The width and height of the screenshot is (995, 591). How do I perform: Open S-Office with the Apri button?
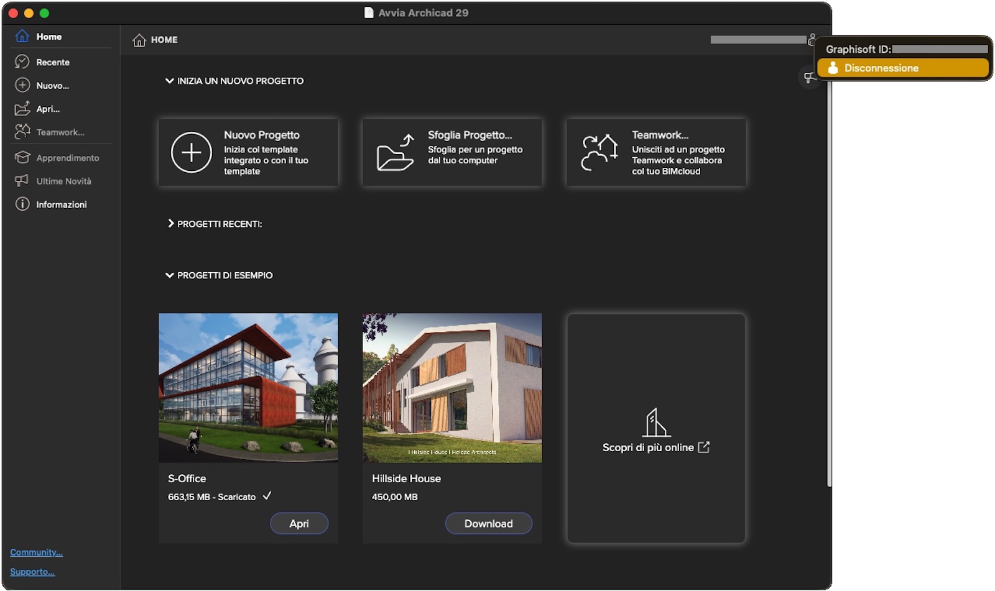click(x=299, y=523)
